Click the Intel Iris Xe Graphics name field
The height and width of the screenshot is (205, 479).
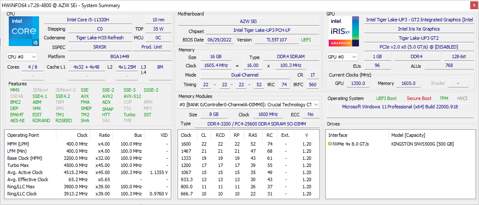pyautogui.click(x=419, y=29)
